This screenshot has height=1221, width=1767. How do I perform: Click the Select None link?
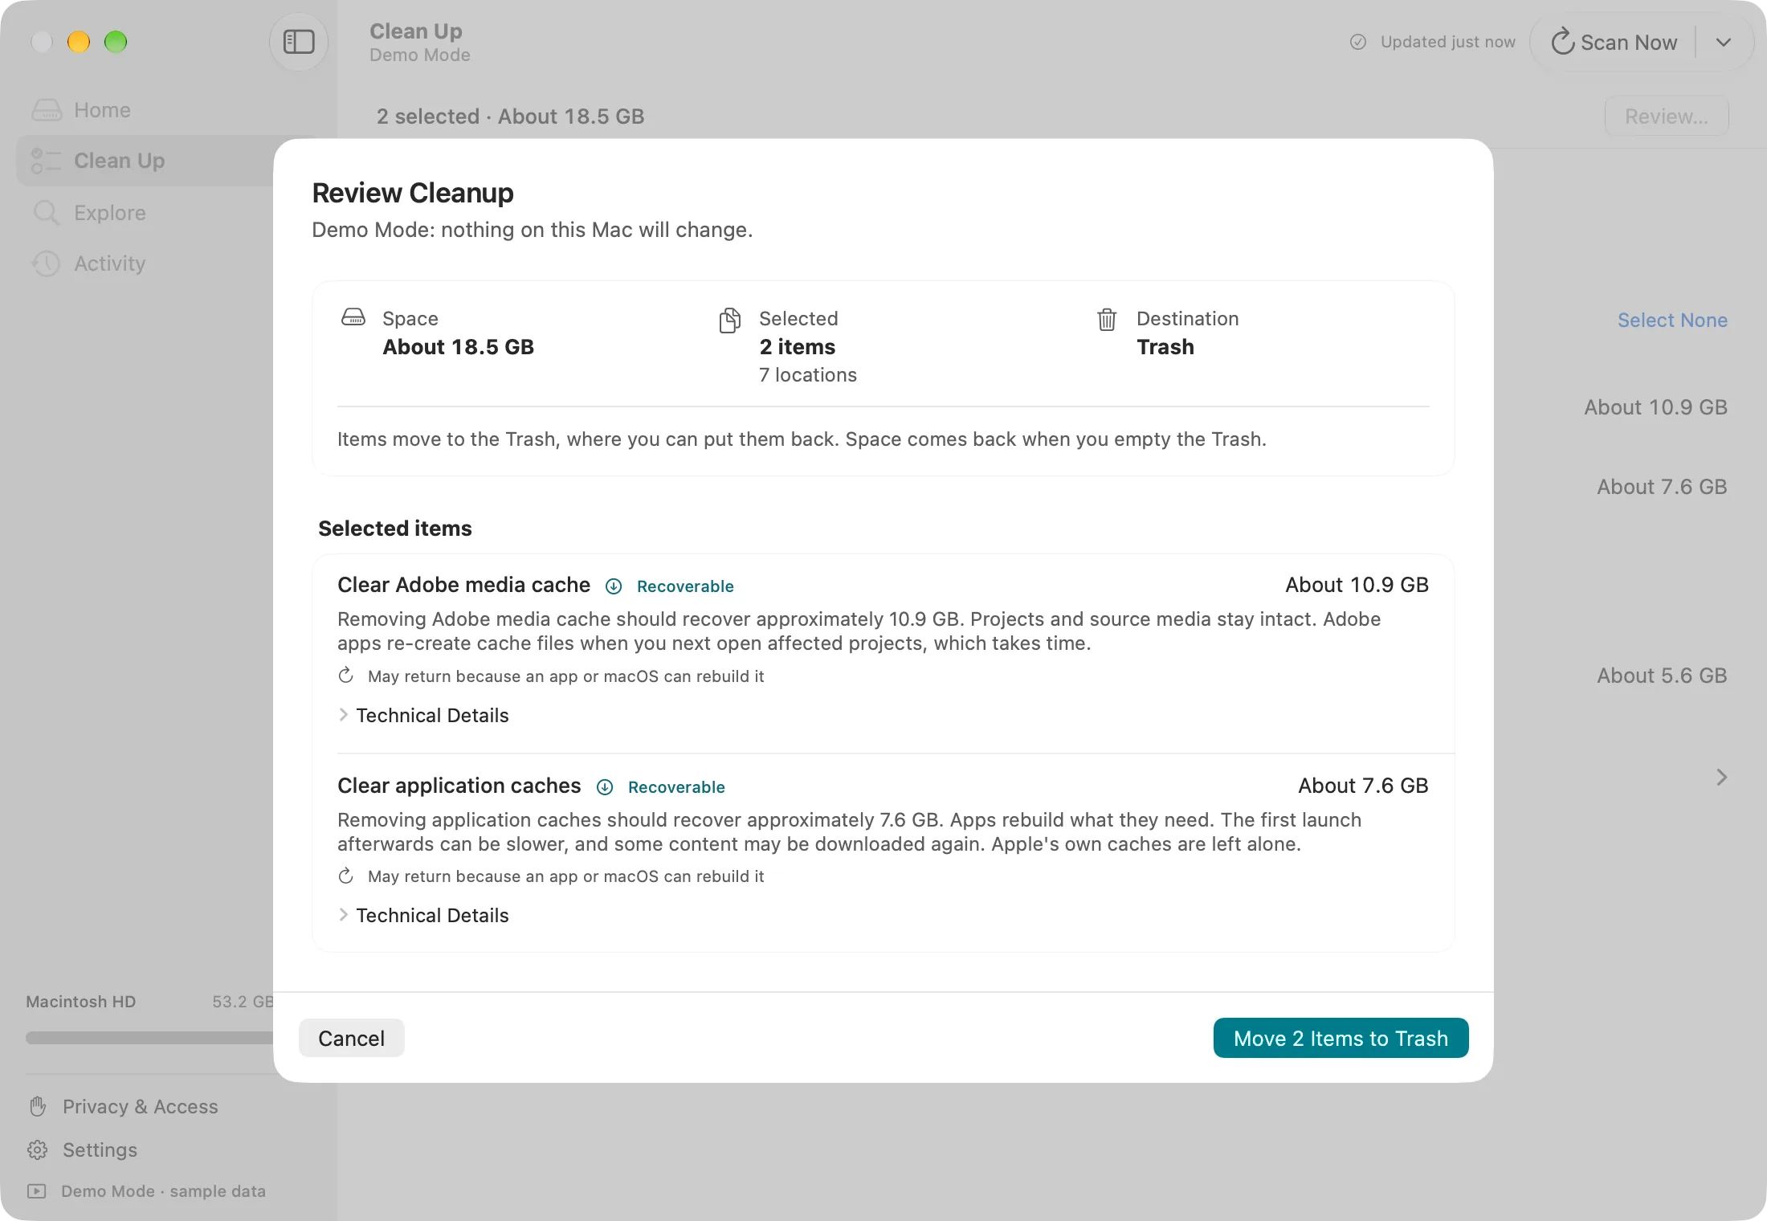(1672, 321)
